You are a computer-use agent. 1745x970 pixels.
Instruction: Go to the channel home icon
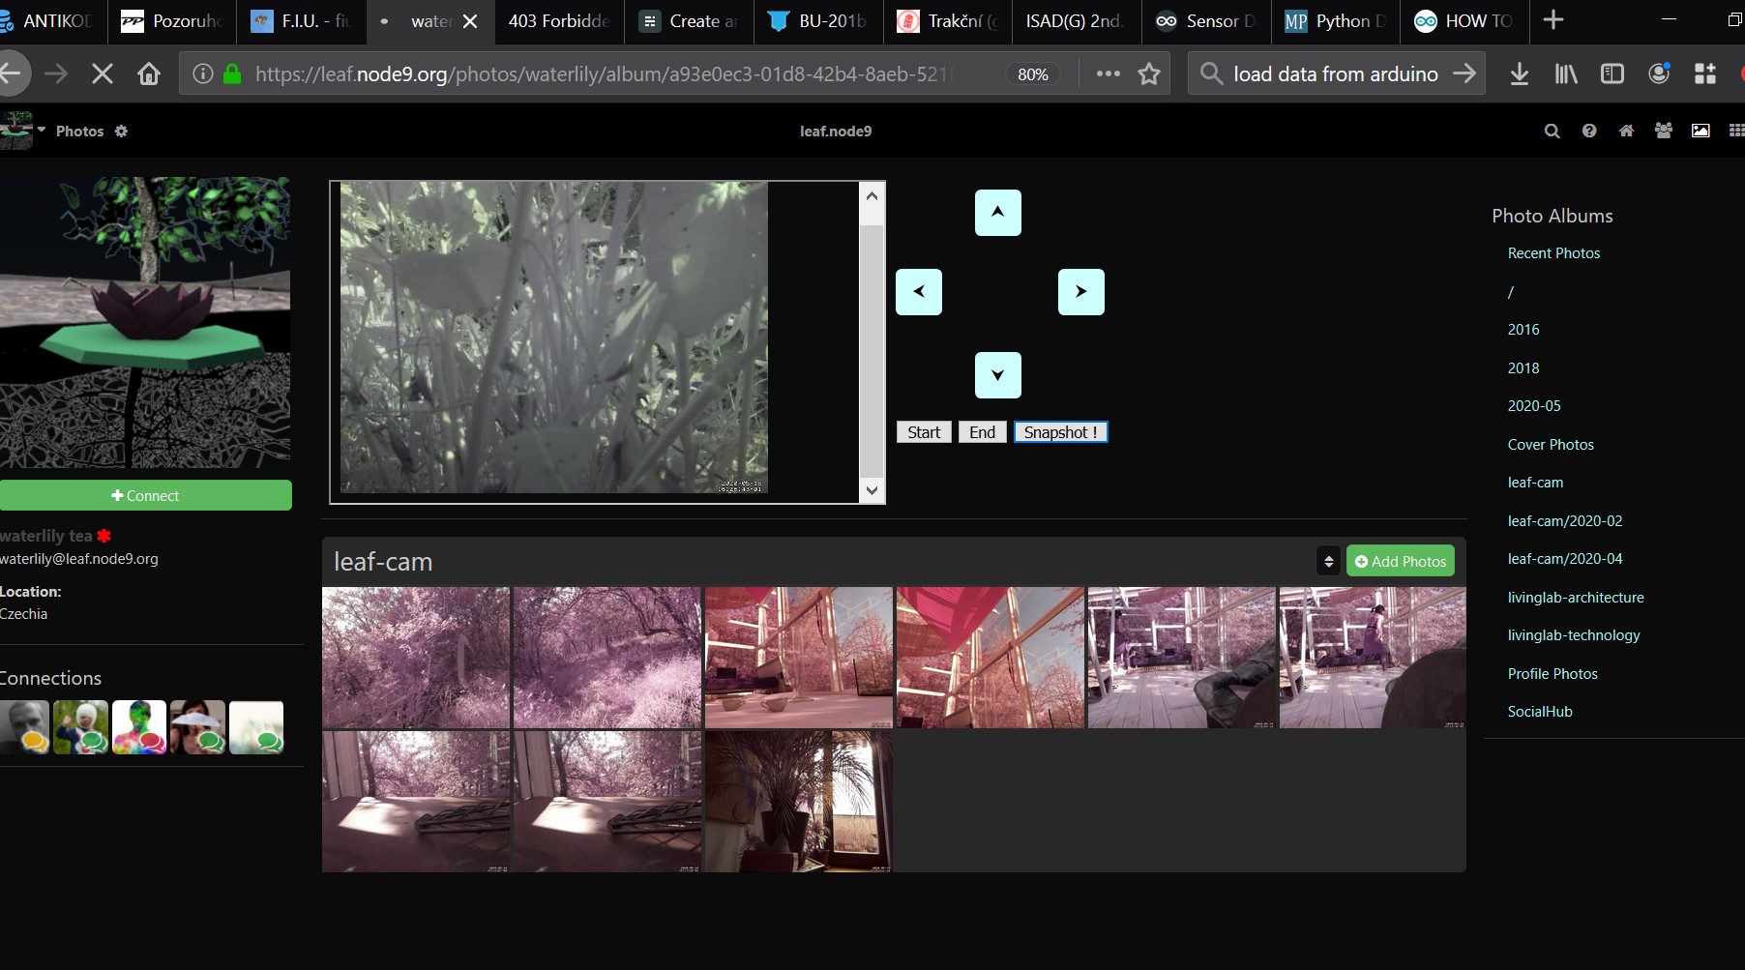pyautogui.click(x=1626, y=132)
